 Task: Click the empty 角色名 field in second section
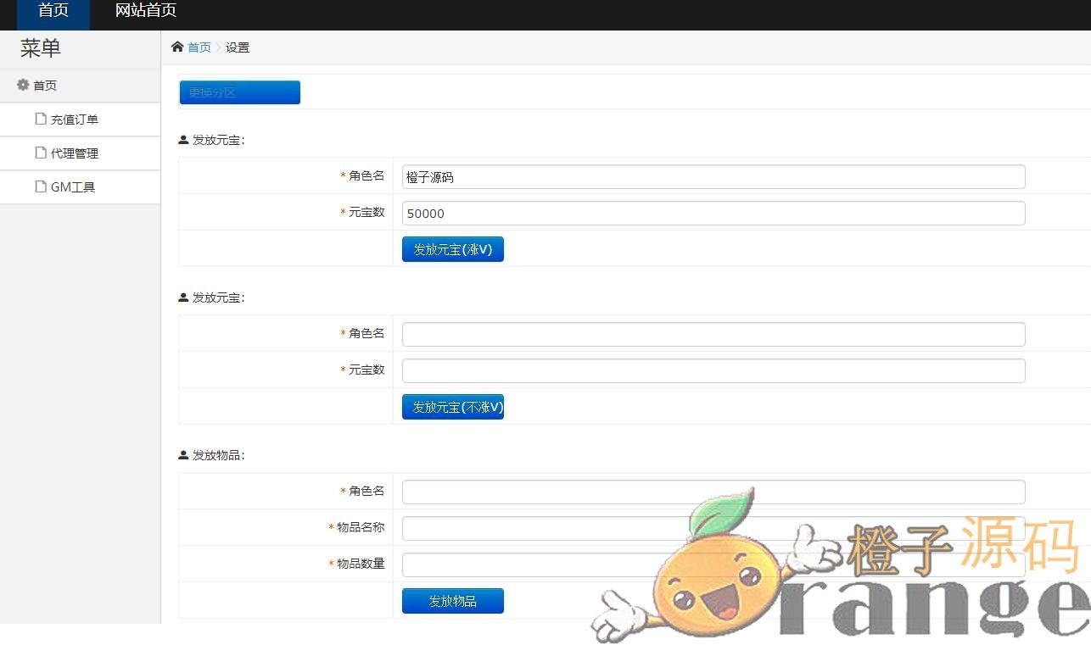(x=713, y=335)
